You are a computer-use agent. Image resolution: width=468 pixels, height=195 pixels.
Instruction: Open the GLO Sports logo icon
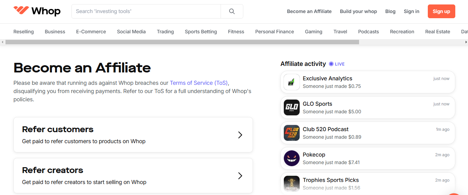point(292,107)
